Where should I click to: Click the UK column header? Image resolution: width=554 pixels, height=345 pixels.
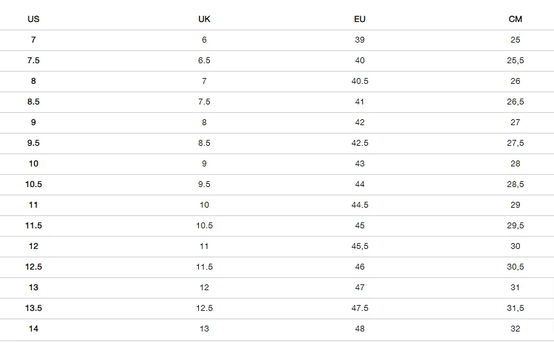[204, 19]
